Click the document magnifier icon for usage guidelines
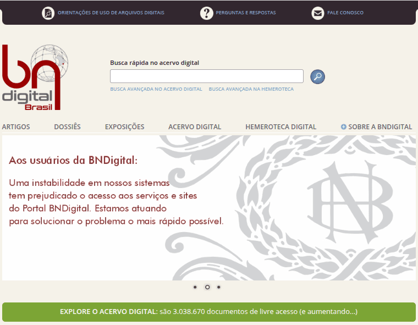 click(48, 13)
